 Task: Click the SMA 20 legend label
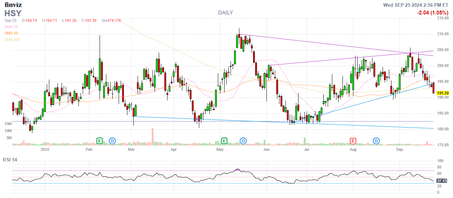click(11, 27)
